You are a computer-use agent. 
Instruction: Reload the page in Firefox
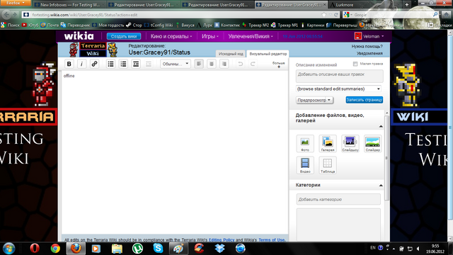tap(336, 15)
